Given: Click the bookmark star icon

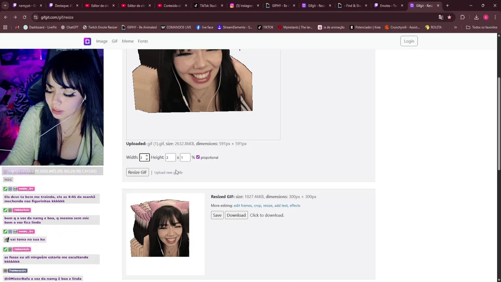Looking at the screenshot, I should click(449, 17).
